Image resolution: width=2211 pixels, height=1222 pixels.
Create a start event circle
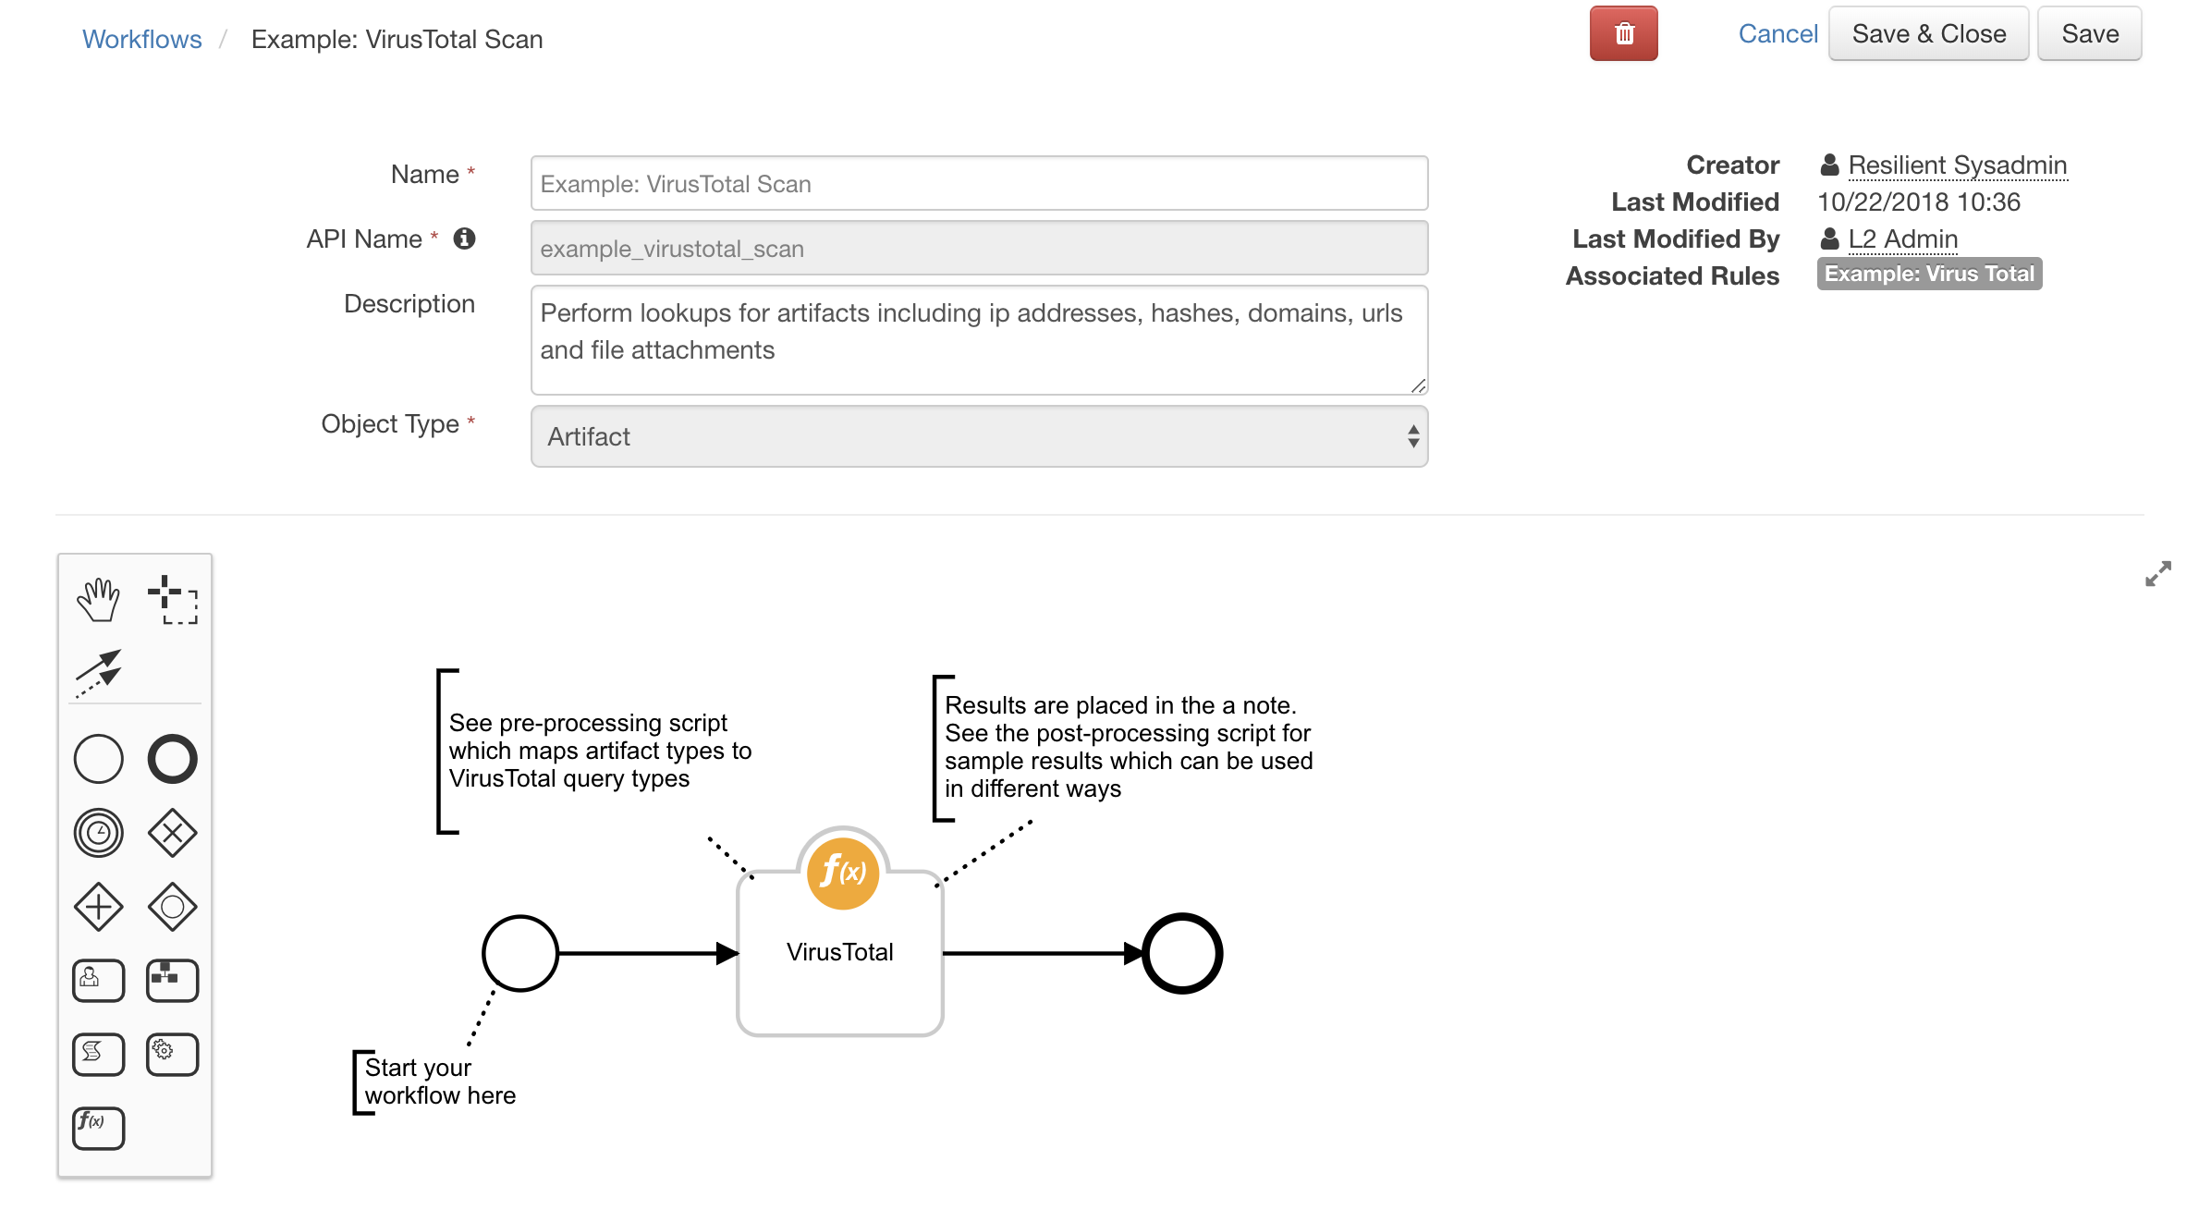tap(98, 758)
